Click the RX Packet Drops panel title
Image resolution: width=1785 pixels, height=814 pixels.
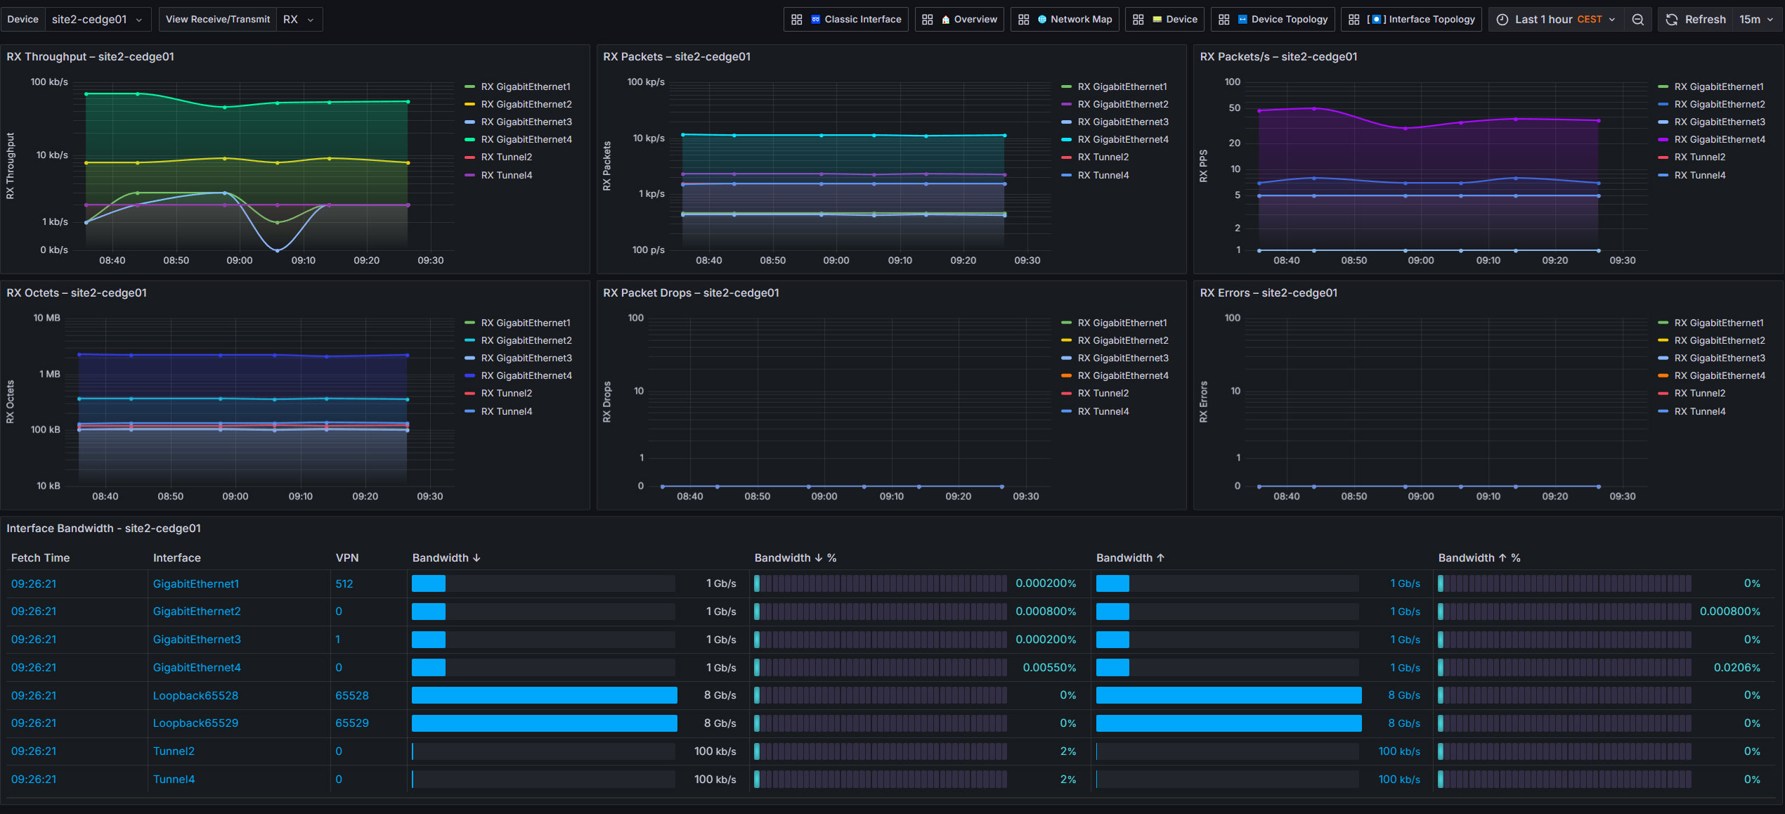pyautogui.click(x=691, y=293)
